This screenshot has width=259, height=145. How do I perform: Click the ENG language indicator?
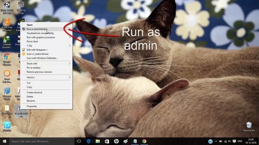pyautogui.click(x=240, y=141)
